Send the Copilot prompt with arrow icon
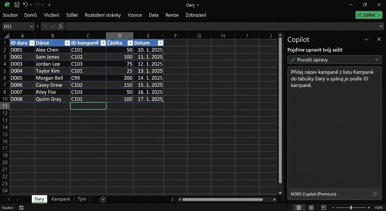 (x=376, y=194)
